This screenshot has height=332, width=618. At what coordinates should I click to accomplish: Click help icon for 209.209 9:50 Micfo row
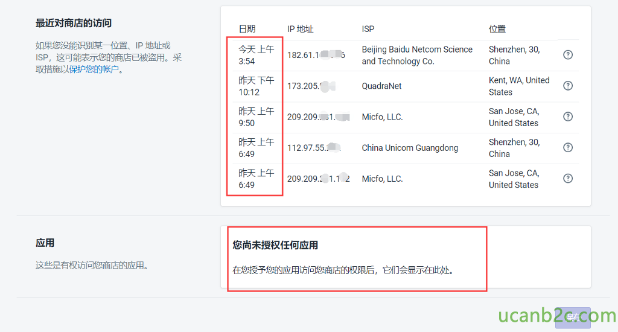click(x=567, y=117)
